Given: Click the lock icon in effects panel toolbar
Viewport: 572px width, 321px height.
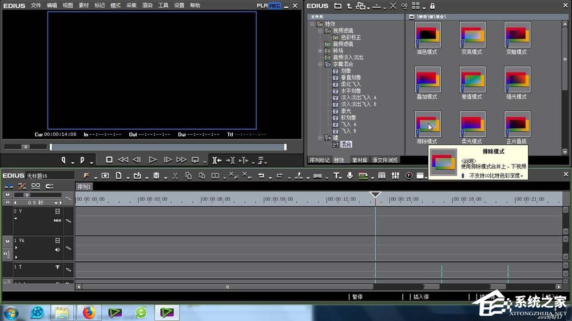Looking at the screenshot, I should [x=432, y=6].
